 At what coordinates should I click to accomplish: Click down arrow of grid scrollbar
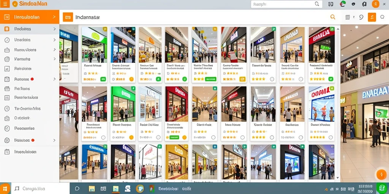(x=337, y=178)
